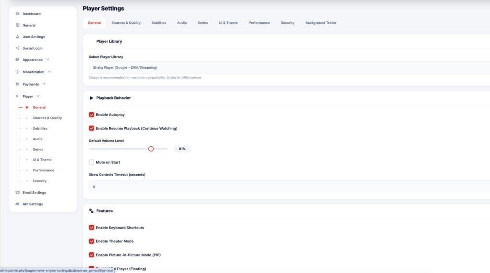Click the Payments cart icon
Screen dimensions: 490x273
18,84
